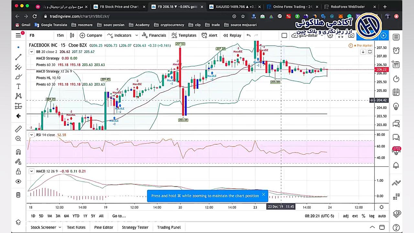Open the Economic Calendar panel
The image size is (414, 233).
(x=396, y=92)
